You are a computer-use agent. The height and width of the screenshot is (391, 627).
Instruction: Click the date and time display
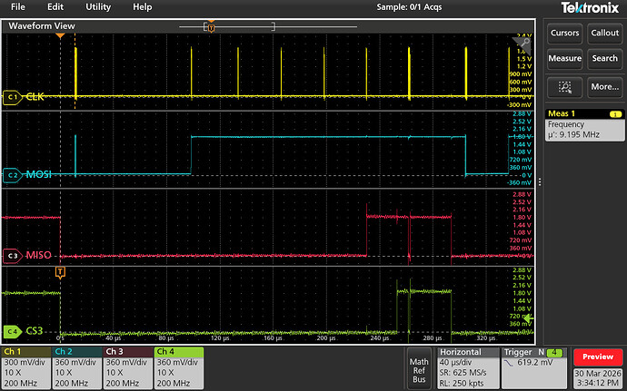point(598,378)
